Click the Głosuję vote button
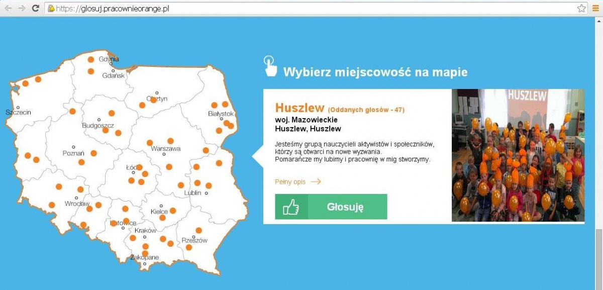603x290 pixels. coord(331,207)
